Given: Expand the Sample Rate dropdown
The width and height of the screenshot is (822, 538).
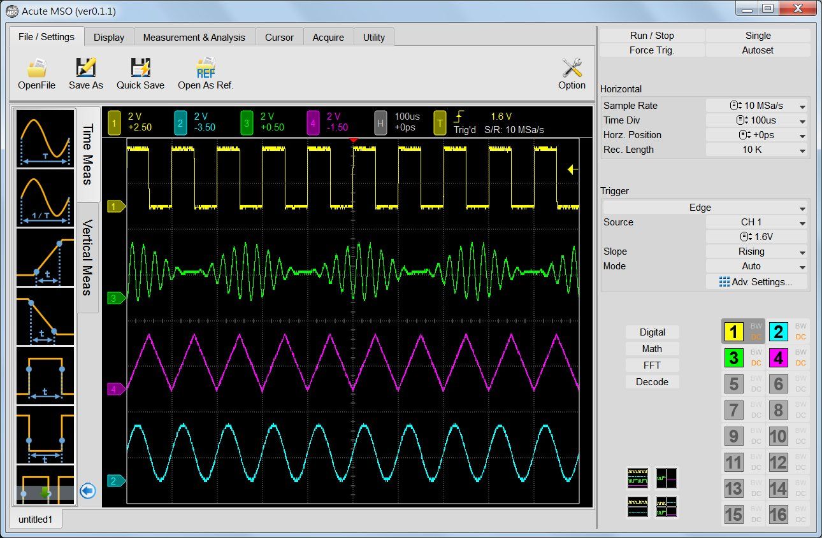Looking at the screenshot, I should click(757, 105).
